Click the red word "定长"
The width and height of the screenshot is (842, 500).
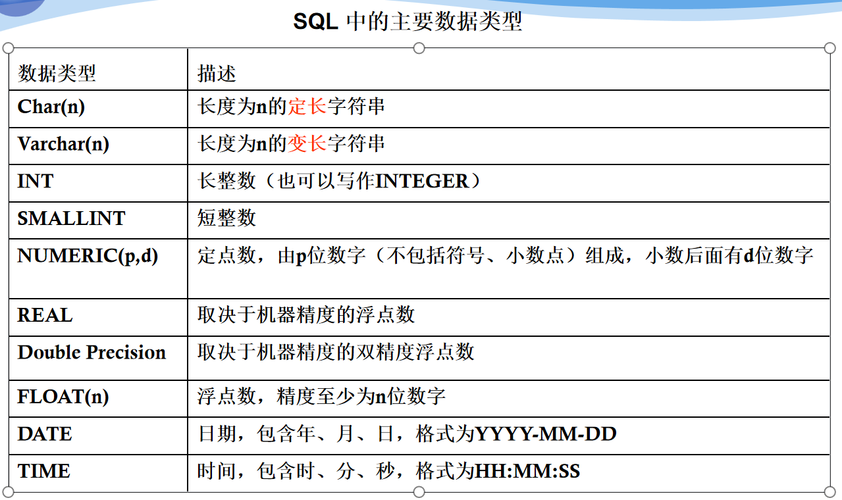click(307, 107)
